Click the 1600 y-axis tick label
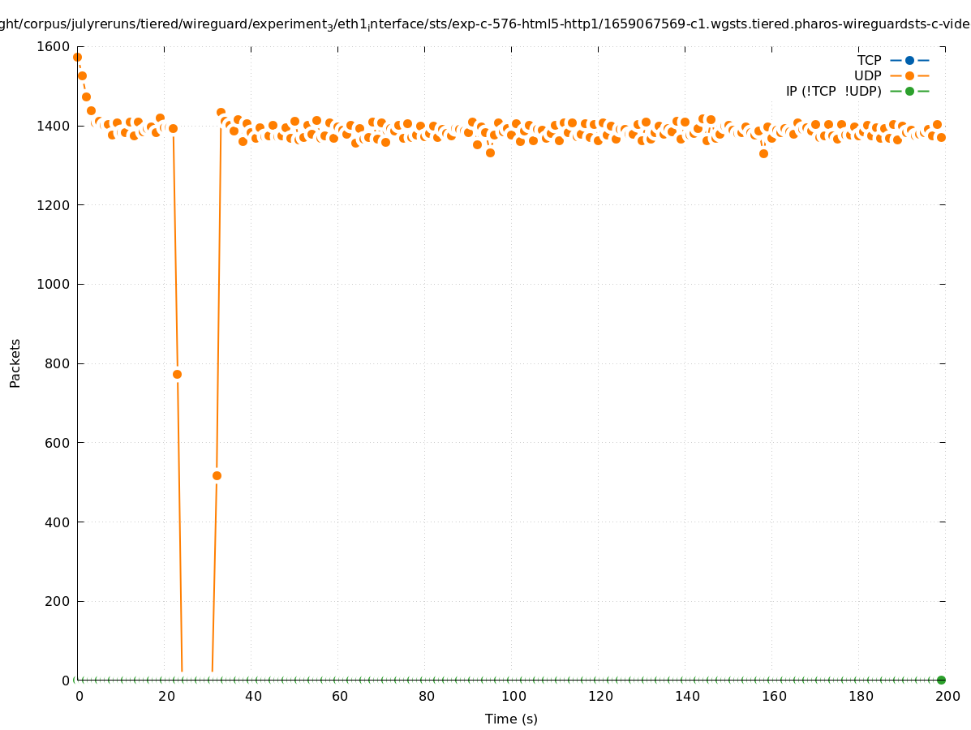 point(54,46)
